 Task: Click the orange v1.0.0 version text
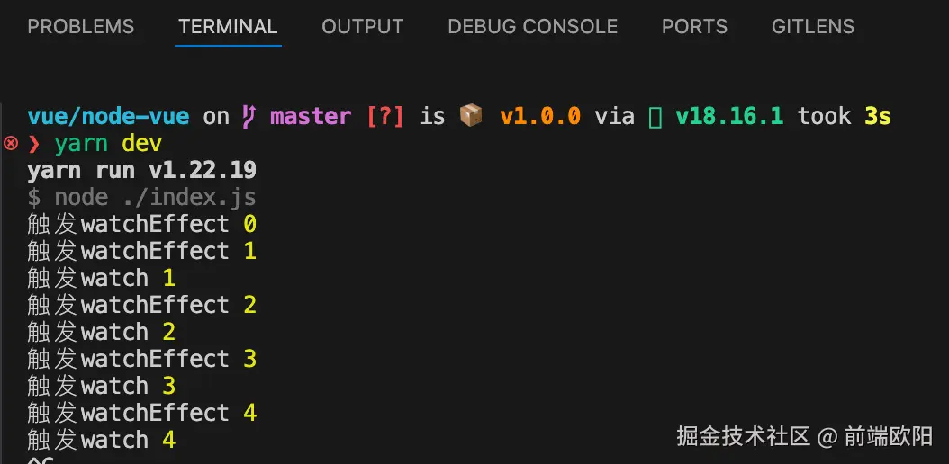point(540,116)
